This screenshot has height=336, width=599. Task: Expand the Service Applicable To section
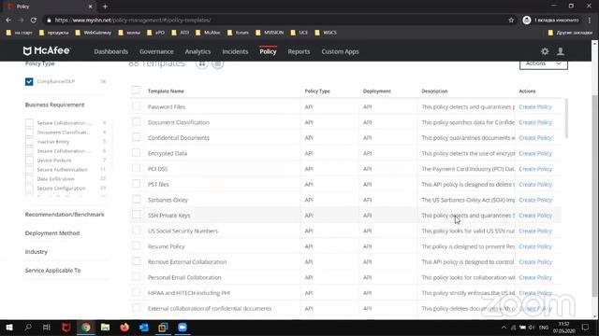click(x=52, y=271)
